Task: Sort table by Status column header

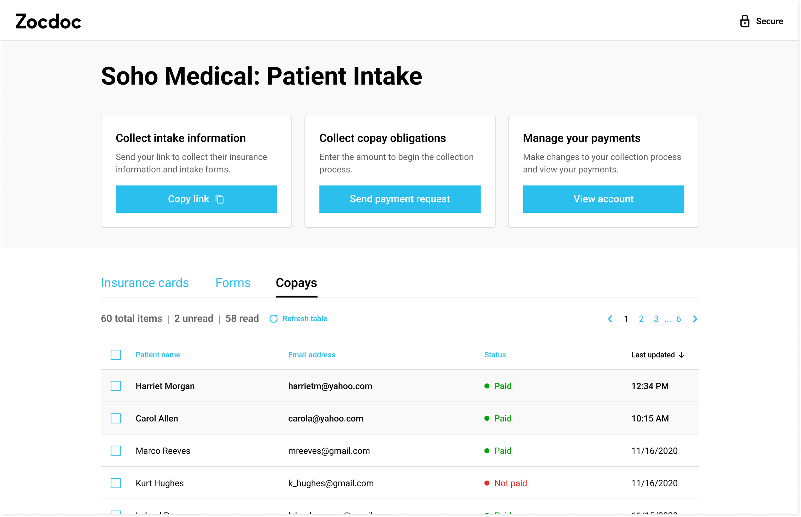Action: tap(494, 355)
